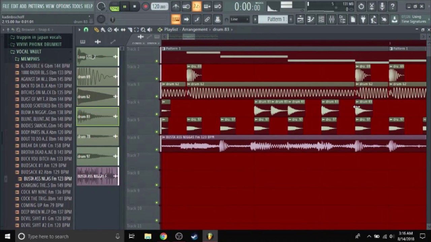431x242 pixels.
Task: Select the Delete tool in Playlist toolbar
Action: point(110,30)
